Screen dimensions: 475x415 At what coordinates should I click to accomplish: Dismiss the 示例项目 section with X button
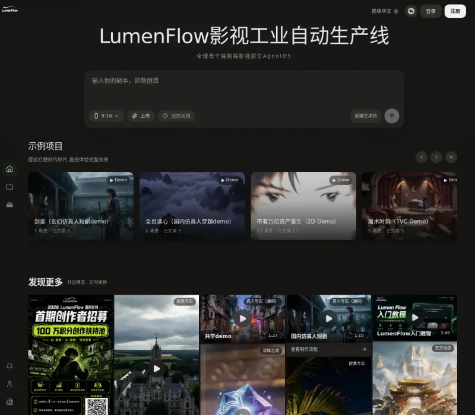click(x=451, y=157)
